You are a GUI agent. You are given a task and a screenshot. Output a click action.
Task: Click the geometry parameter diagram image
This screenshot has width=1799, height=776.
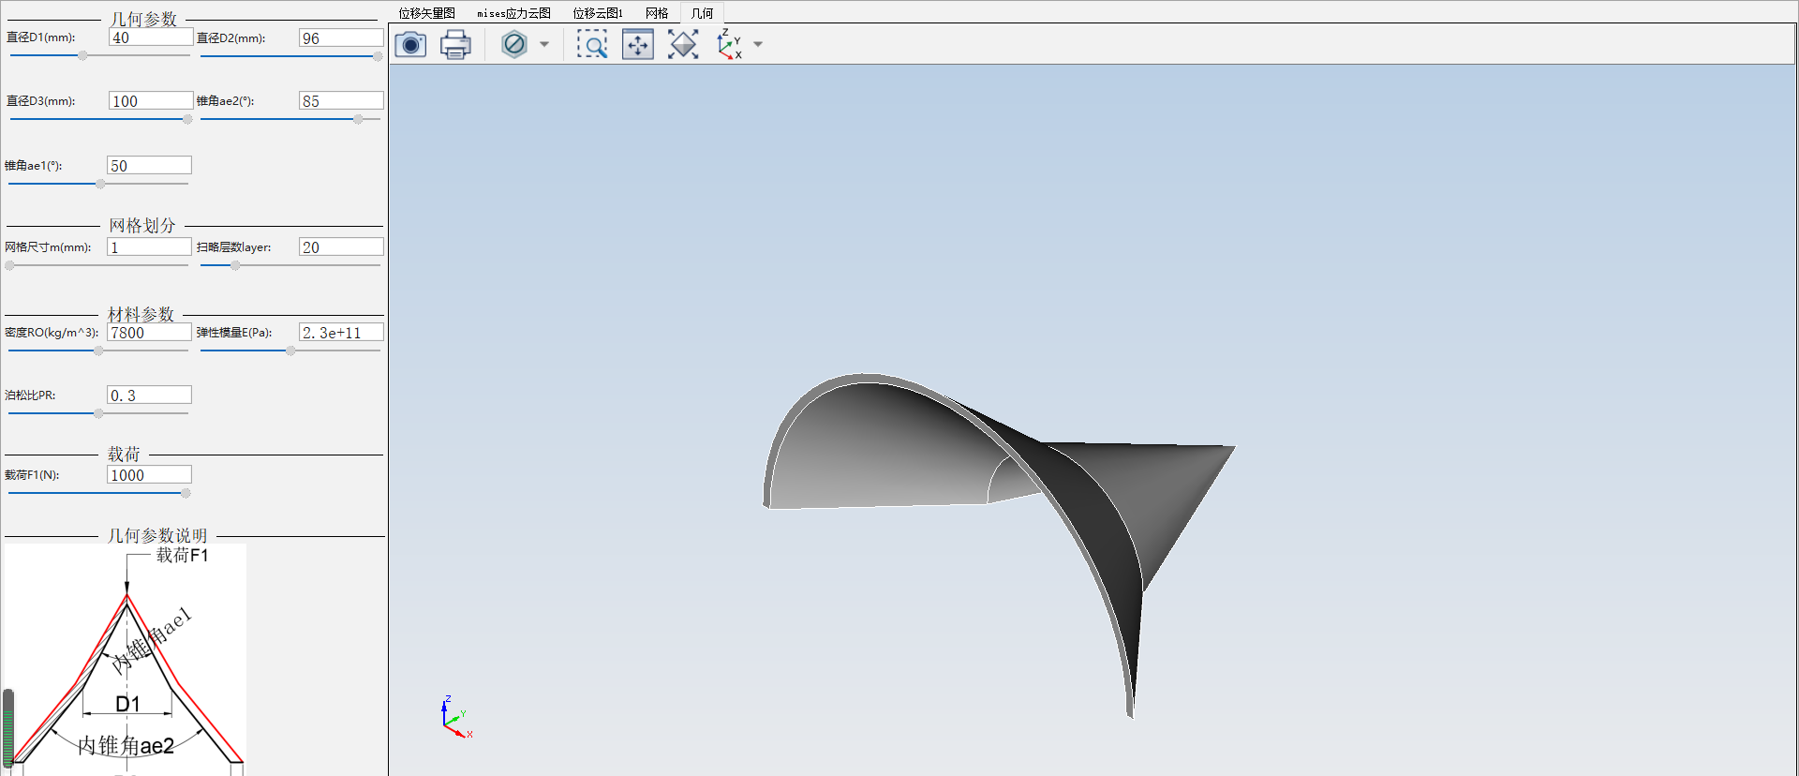point(126,660)
